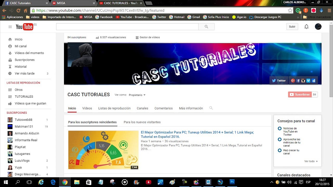
Task: Click the Tuneup video thumbnail
Action: pyautogui.click(x=103, y=150)
